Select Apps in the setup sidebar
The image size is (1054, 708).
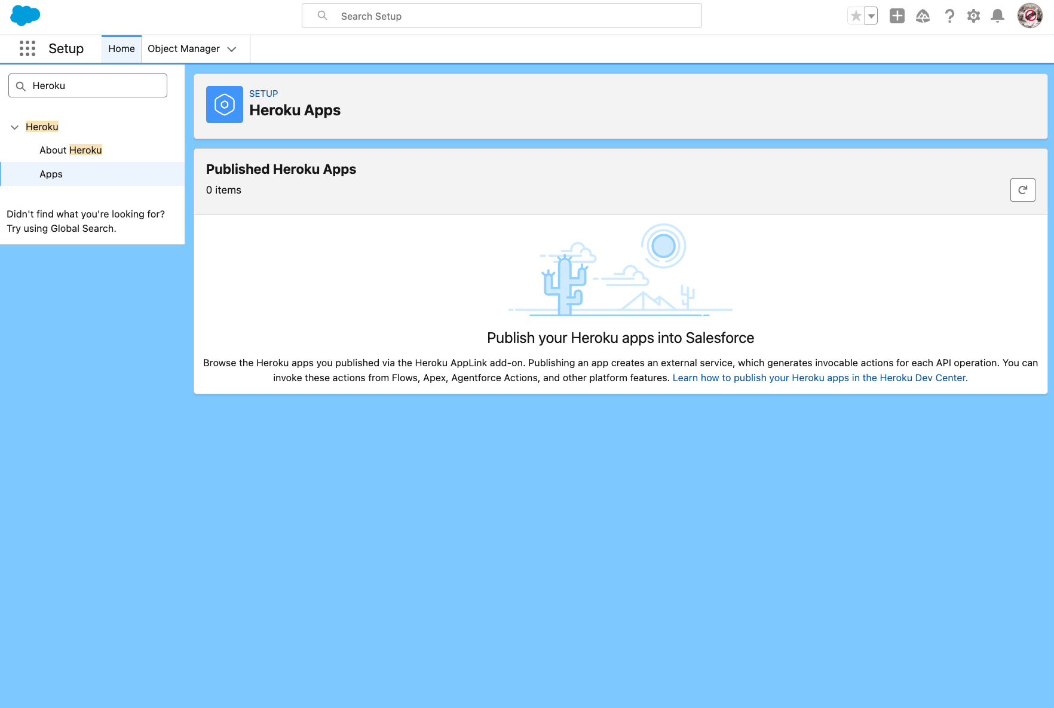click(51, 174)
